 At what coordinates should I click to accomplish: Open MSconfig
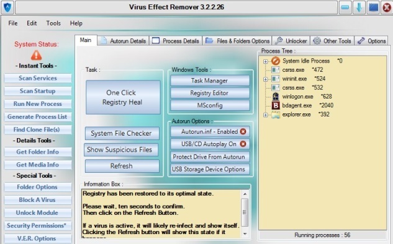pyautogui.click(x=210, y=105)
